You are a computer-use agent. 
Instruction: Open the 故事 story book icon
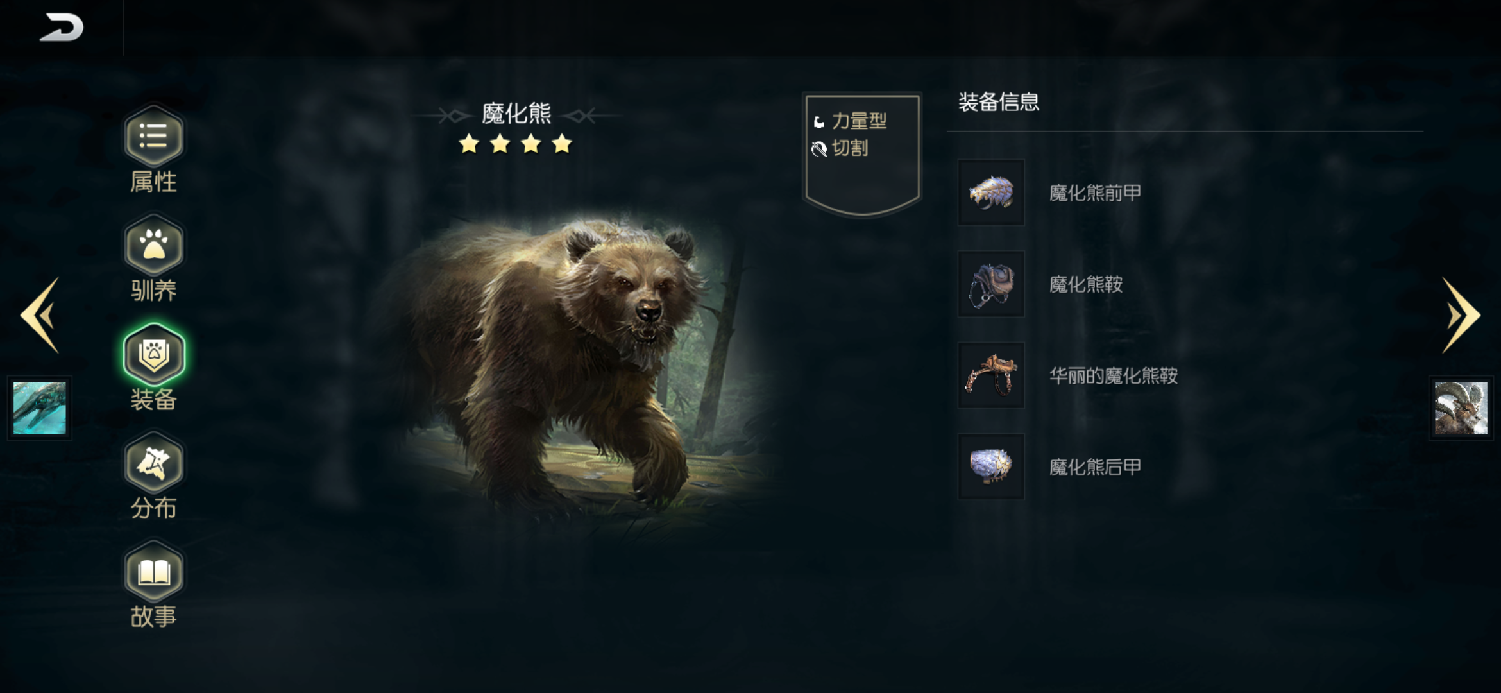(153, 572)
